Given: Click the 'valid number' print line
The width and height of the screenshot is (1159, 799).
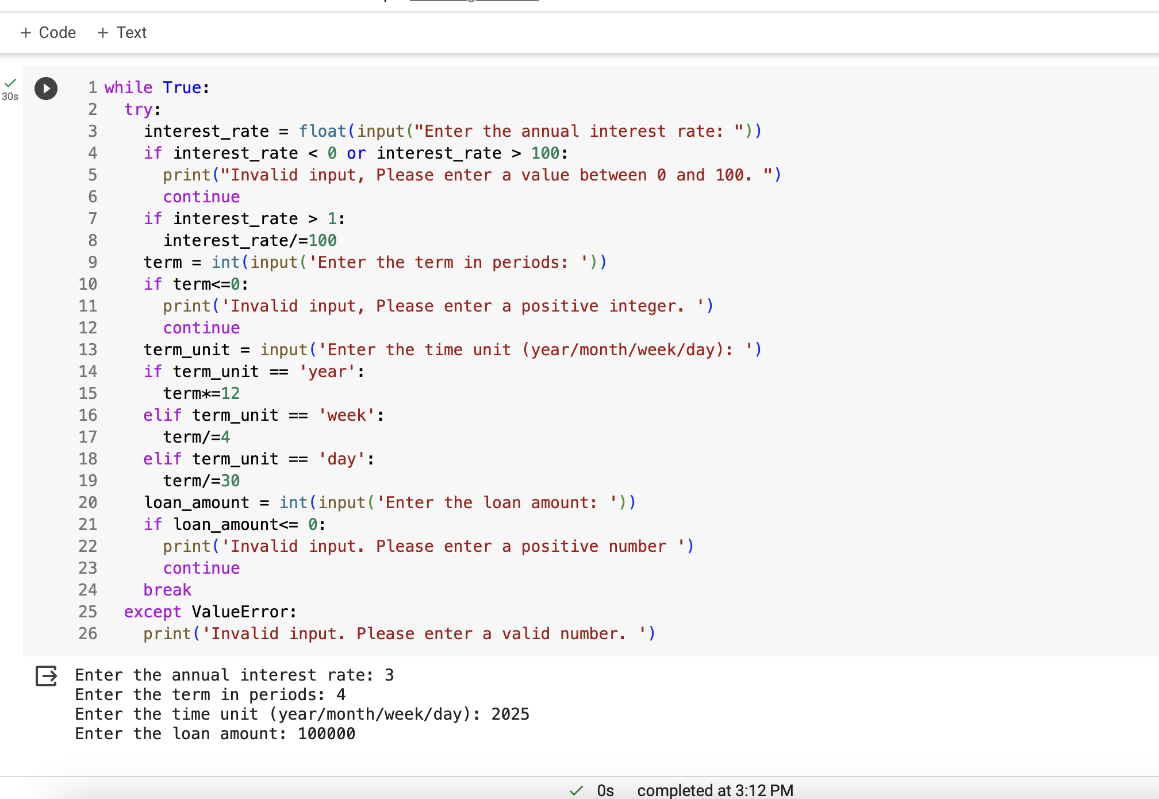Looking at the screenshot, I should pos(400,633).
